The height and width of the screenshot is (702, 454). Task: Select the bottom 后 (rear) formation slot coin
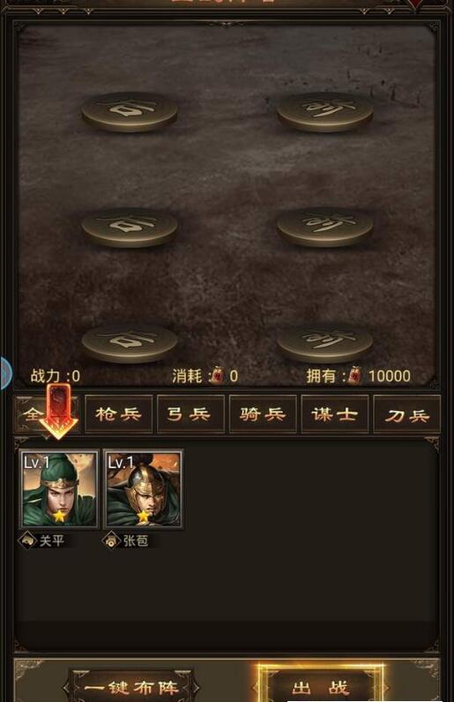[130, 344]
